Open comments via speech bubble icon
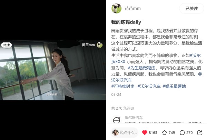The width and height of the screenshot is (207, 140). (182, 133)
